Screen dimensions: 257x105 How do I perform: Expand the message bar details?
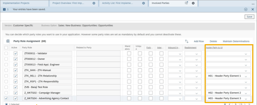[246, 9]
